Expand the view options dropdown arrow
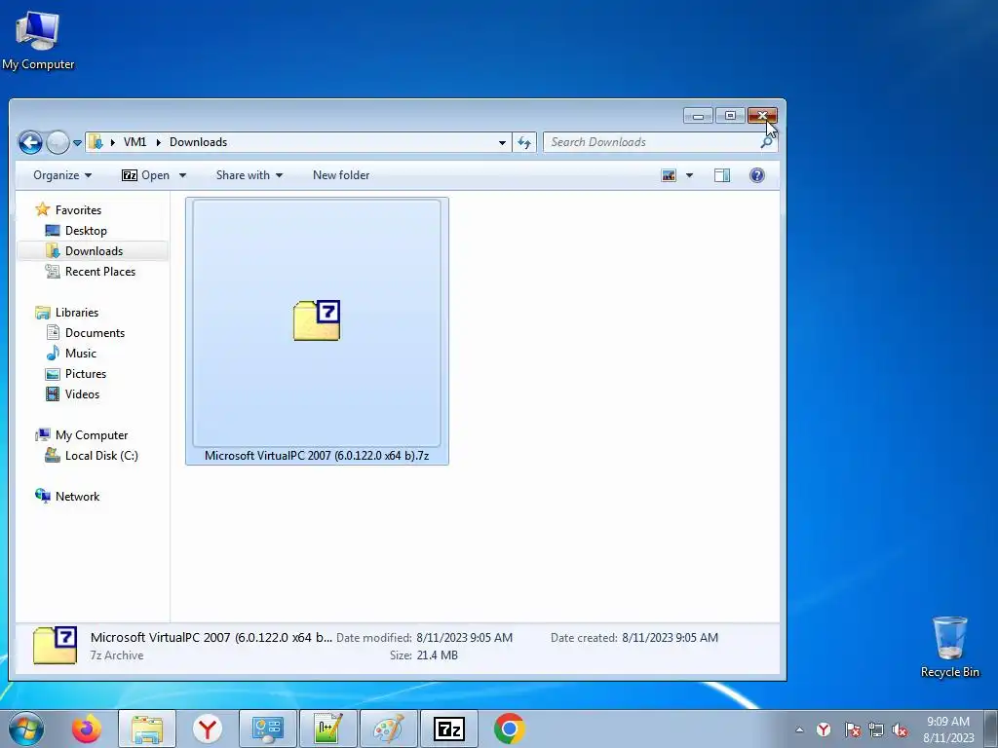Image resolution: width=998 pixels, height=748 pixels. point(689,175)
